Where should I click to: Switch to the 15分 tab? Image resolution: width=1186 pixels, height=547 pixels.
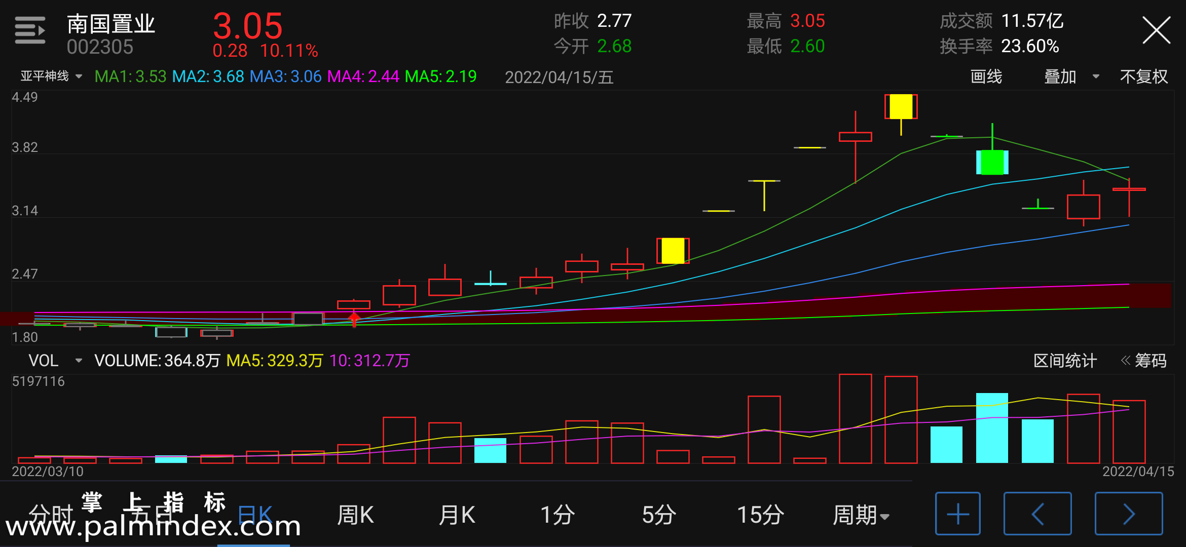coord(760,515)
